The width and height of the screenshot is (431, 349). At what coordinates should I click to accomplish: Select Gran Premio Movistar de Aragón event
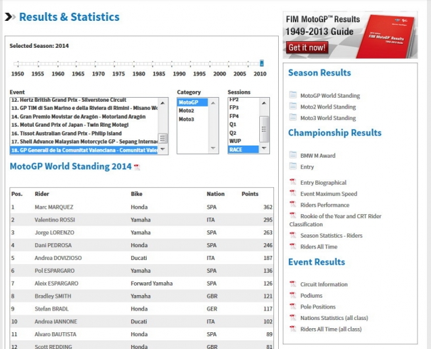(x=84, y=117)
